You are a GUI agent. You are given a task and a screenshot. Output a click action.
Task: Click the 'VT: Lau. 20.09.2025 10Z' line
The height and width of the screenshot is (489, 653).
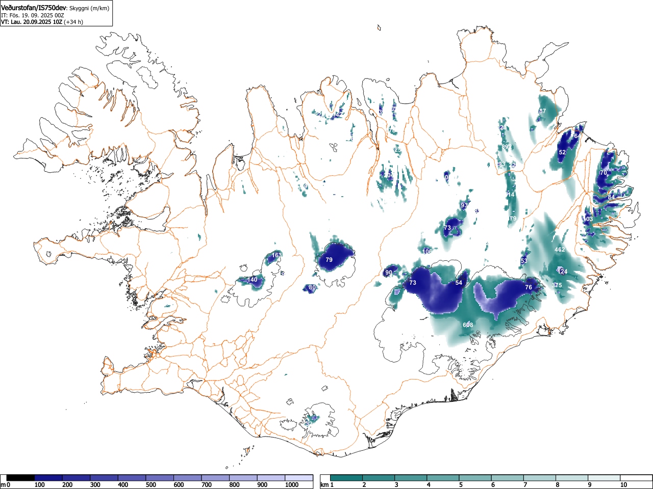[31, 22]
